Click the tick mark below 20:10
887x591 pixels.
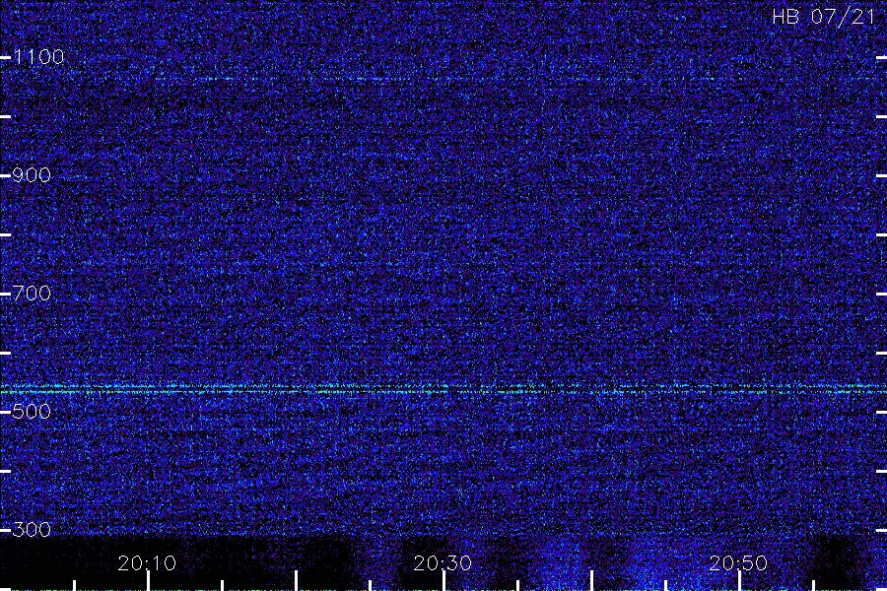pyautogui.click(x=148, y=581)
